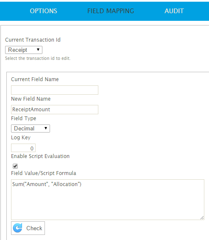Click the arrow on the Receipt dropdown
The image size is (209, 240).
(38, 50)
